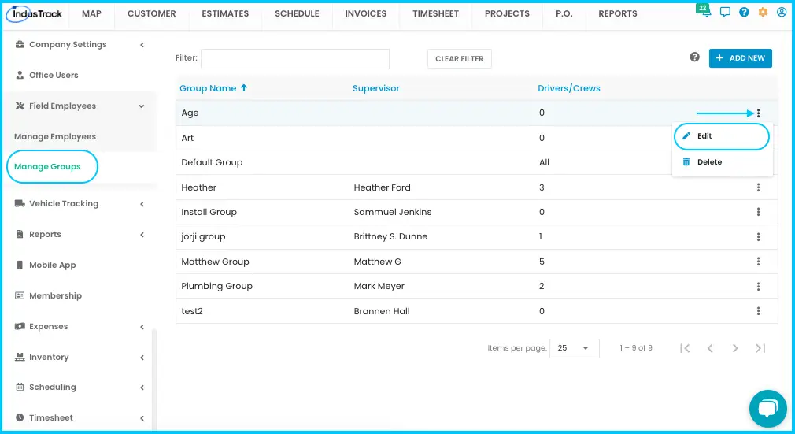Viewport: 795px width, 434px height.
Task: Click the Heather Ford supervisor cell
Action: click(x=383, y=187)
